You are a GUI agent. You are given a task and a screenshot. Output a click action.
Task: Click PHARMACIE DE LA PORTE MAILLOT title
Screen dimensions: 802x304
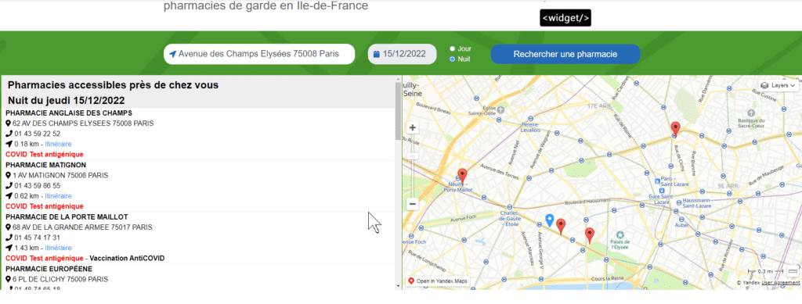click(67, 216)
